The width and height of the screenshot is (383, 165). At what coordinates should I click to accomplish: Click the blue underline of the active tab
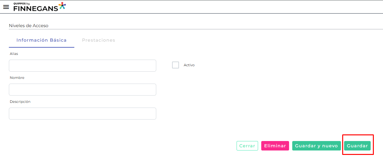coord(41,47)
